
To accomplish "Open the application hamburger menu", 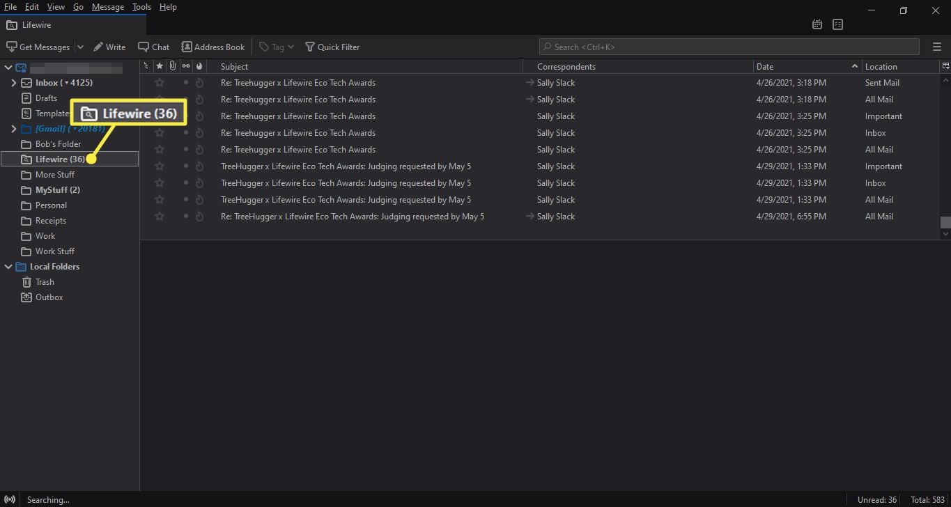I will pyautogui.click(x=936, y=47).
